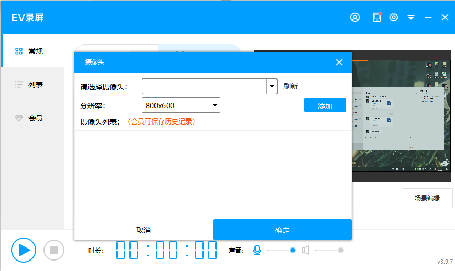Click the 800x600 resolution field
This screenshot has height=271, width=455.
point(175,105)
